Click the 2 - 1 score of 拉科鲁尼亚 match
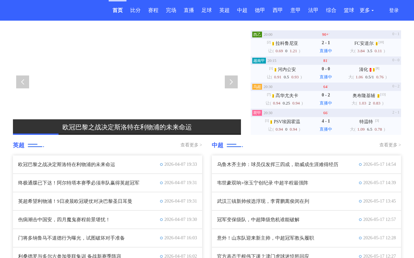414x258 pixels. (326, 43)
